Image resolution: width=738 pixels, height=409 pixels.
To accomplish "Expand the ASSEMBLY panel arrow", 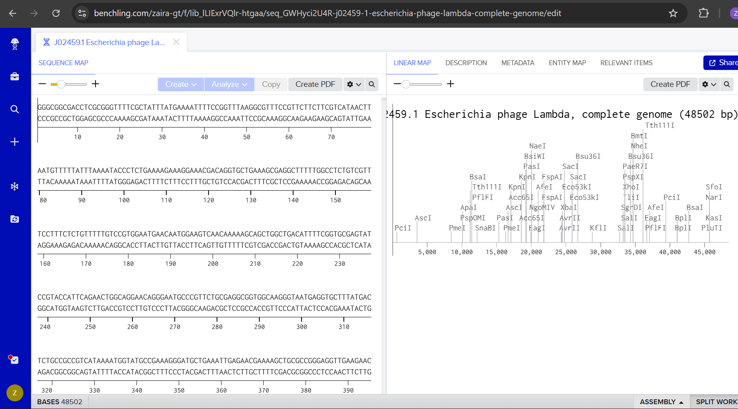I will (681, 402).
